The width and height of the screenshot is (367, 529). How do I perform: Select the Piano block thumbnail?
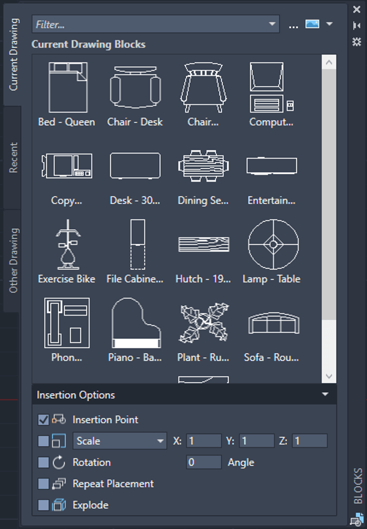136,323
